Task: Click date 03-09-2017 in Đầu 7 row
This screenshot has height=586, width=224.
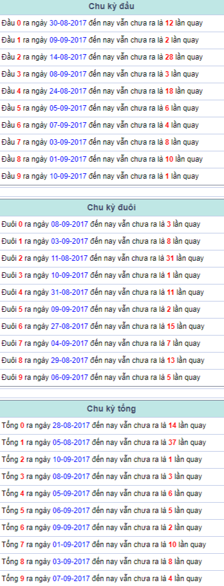Action: coord(68,142)
